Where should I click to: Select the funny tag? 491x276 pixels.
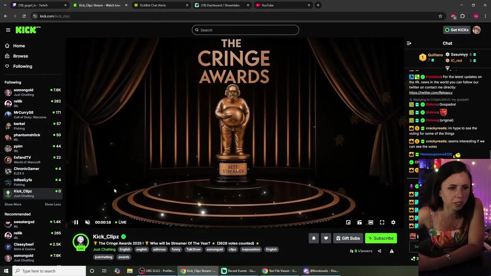(176, 250)
